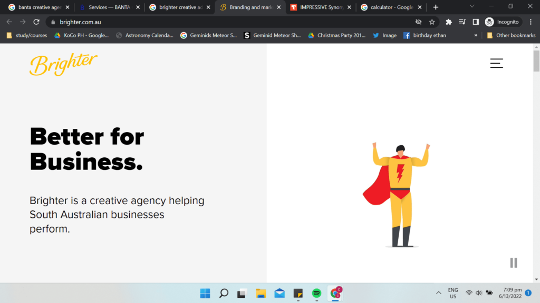The image size is (540, 303).
Task: Open notification center badge
Action: [528, 293]
